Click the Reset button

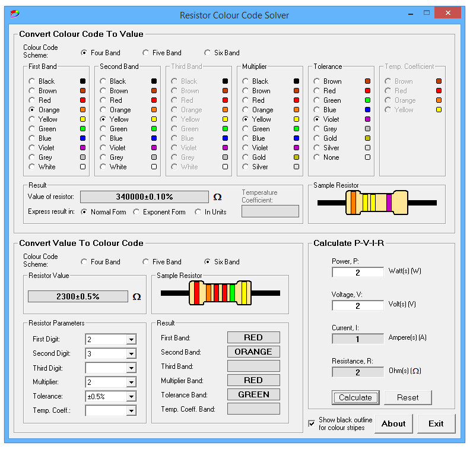(x=408, y=397)
